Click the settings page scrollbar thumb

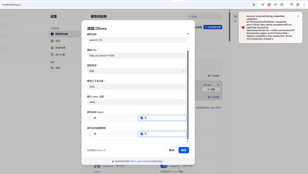pyautogui.click(x=229, y=27)
